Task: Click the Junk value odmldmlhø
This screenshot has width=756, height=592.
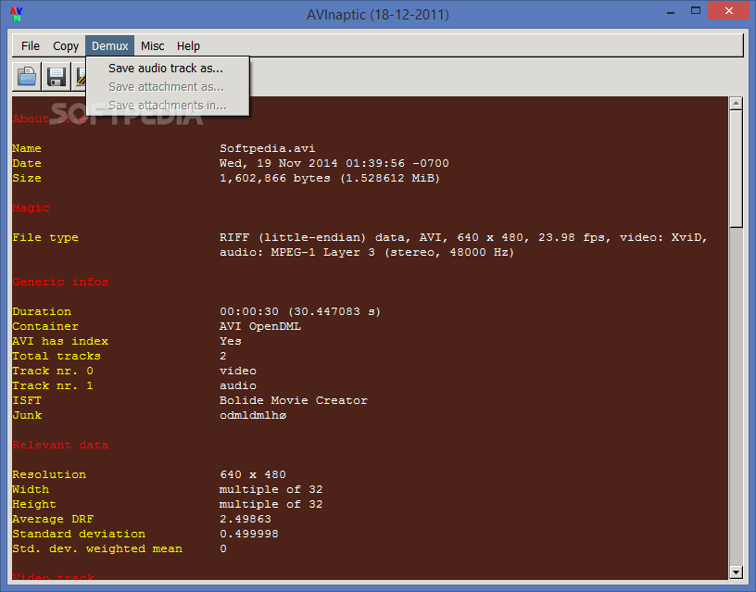Action: click(253, 416)
